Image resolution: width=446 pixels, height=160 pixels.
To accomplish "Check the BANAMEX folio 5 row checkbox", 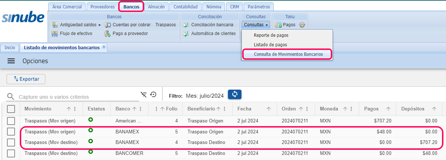I will coord(11,132).
